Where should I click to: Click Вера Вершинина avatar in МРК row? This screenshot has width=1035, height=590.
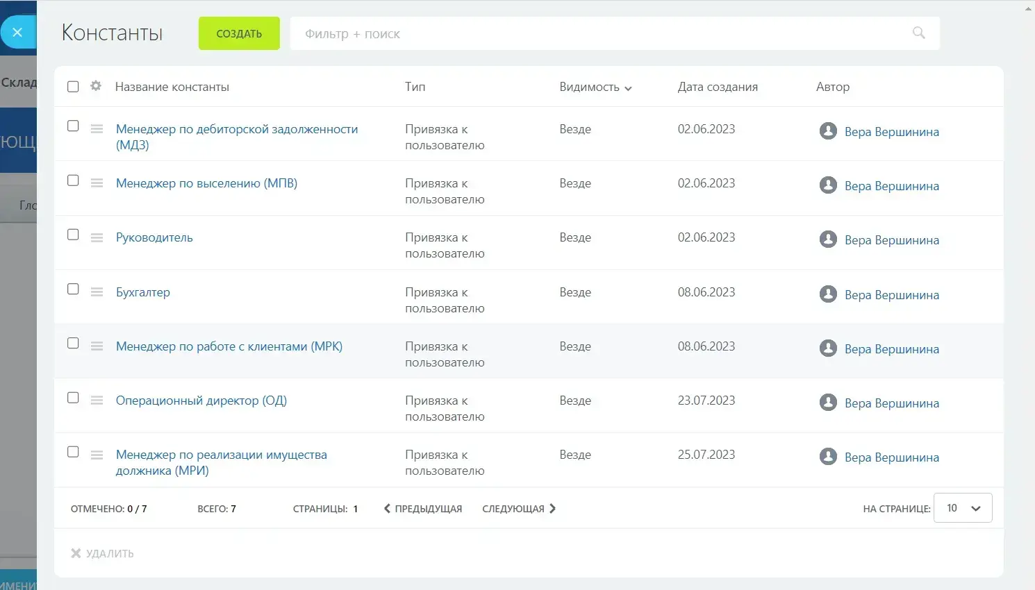tap(828, 348)
